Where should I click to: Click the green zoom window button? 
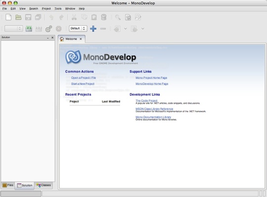click(x=16, y=3)
